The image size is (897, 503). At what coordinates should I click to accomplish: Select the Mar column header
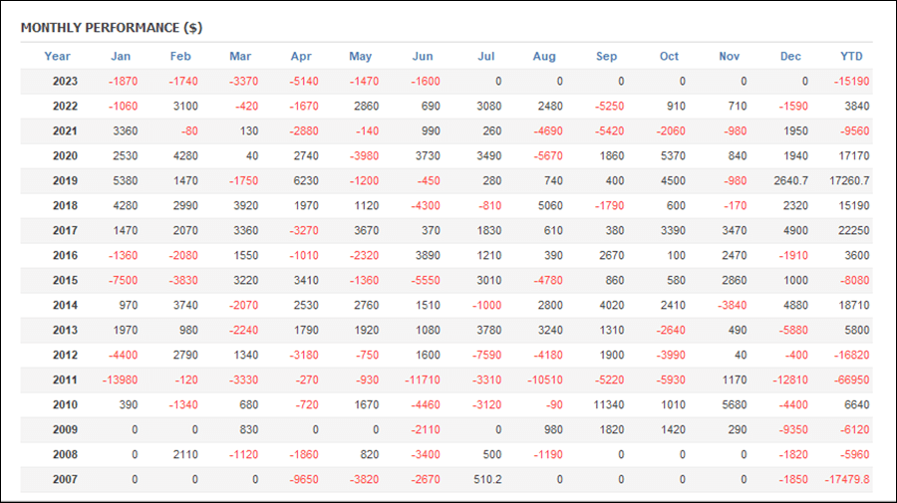tap(240, 56)
